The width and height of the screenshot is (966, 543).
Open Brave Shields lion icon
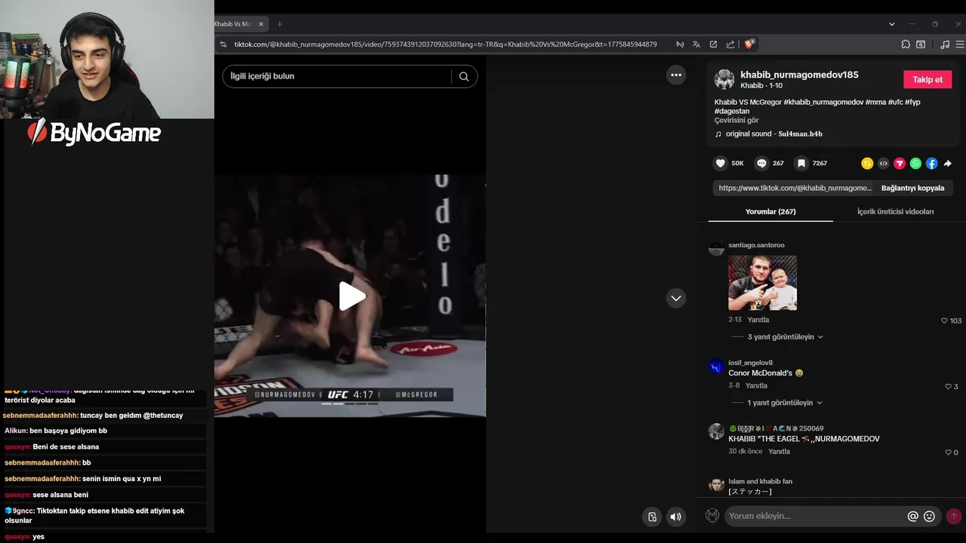click(749, 44)
